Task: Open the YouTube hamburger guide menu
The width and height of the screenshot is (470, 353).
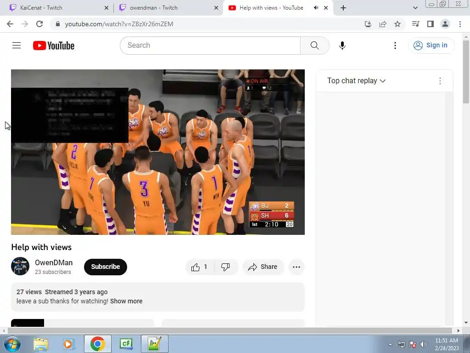Action: 17,46
